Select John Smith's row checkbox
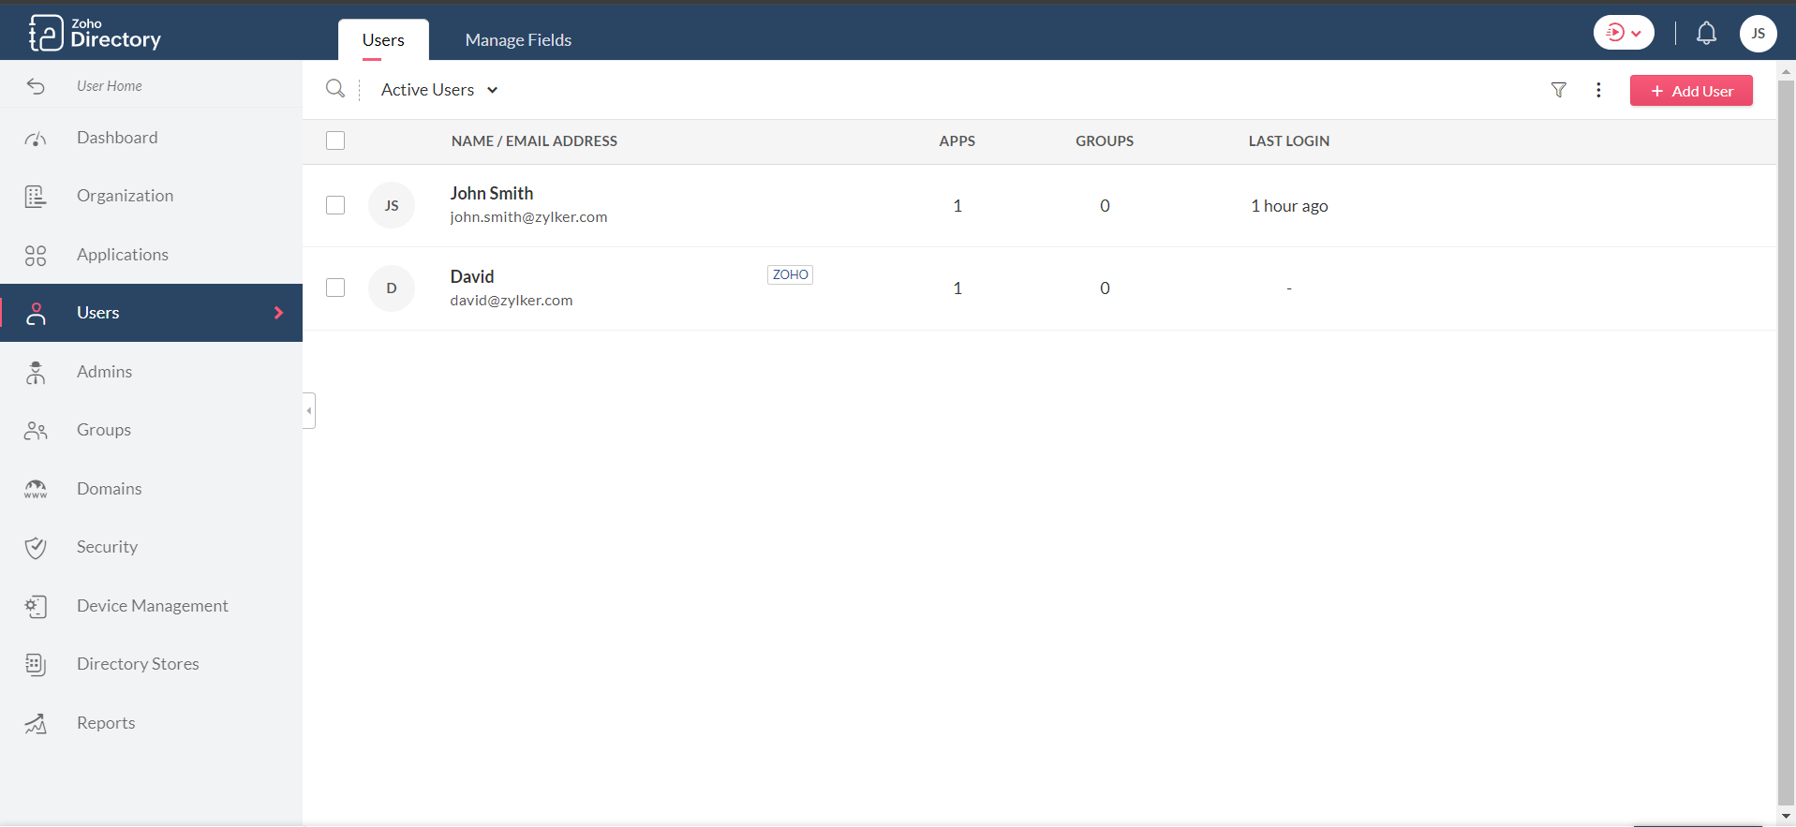The width and height of the screenshot is (1796, 827). (x=335, y=205)
